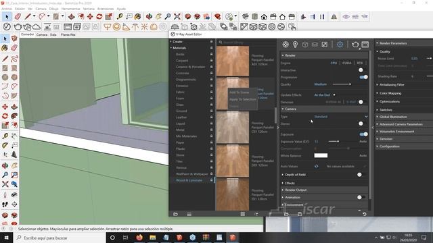Image resolution: width=433 pixels, height=243 pixels.
Task: Open Textures tab checker icon in Asset Editor
Action: coord(325,45)
